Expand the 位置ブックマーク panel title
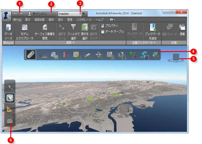Screen dimensions: 202x144 pyautogui.click(x=144, y=43)
